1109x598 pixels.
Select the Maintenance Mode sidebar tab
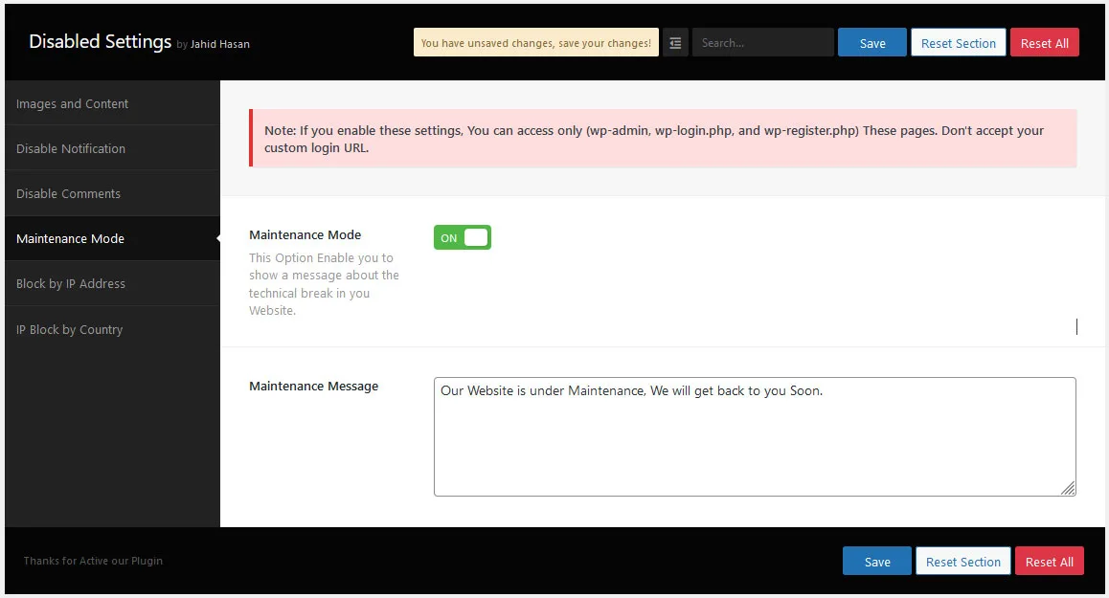coord(112,239)
